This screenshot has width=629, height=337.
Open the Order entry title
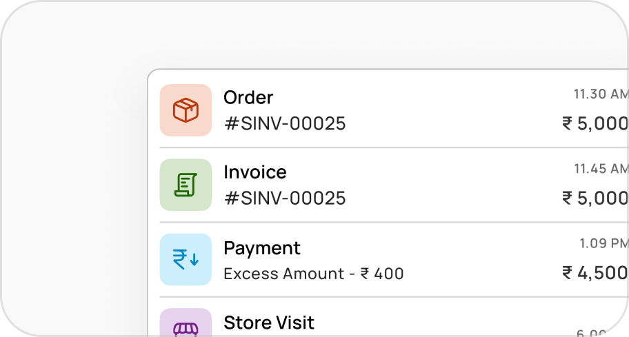click(248, 98)
